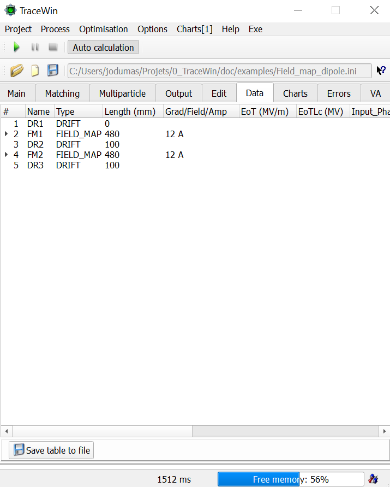Start calculation with the green play icon
The image size is (390, 487).
coord(16,47)
